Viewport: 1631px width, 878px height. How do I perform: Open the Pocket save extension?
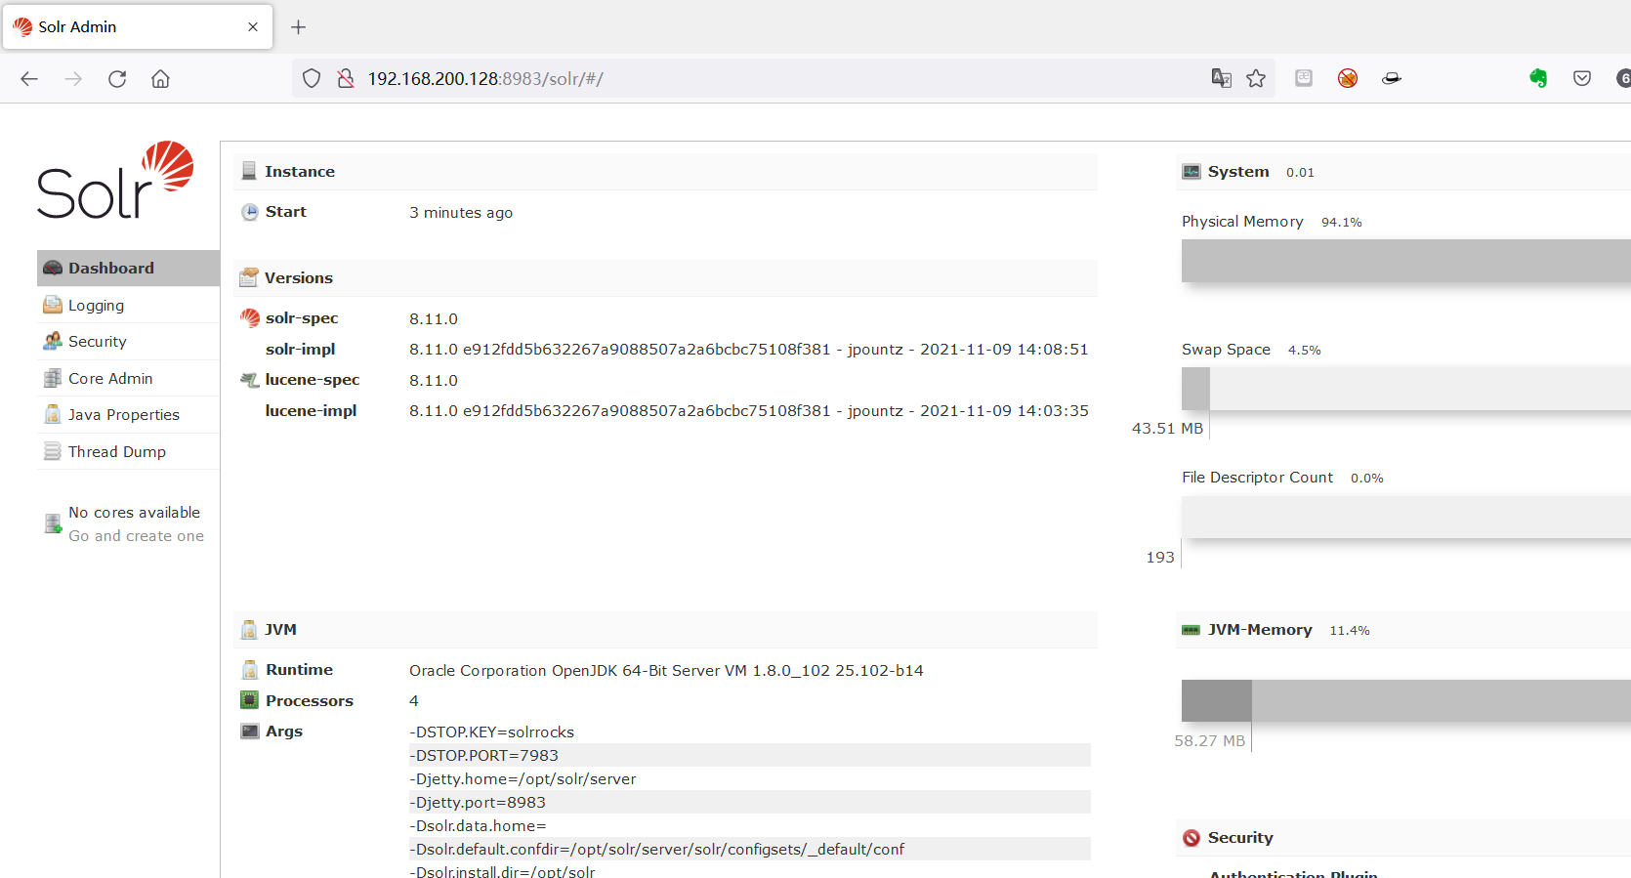(x=1582, y=79)
